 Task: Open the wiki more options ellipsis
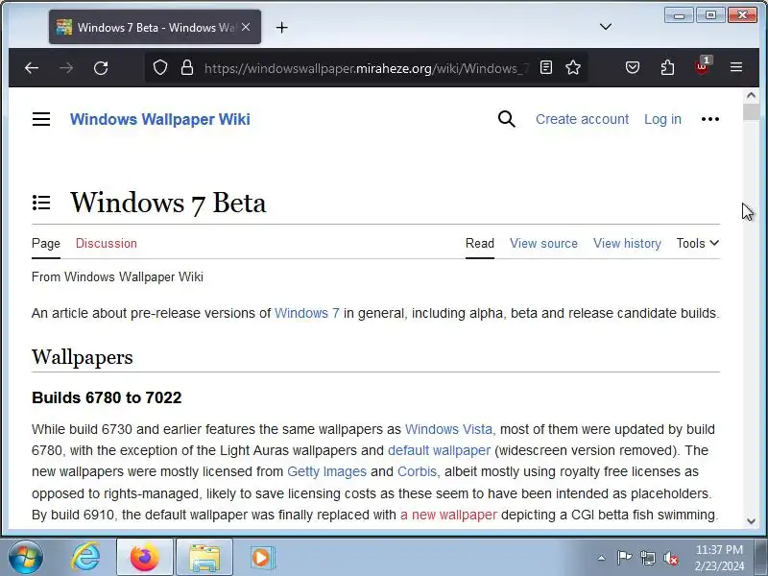[710, 119]
